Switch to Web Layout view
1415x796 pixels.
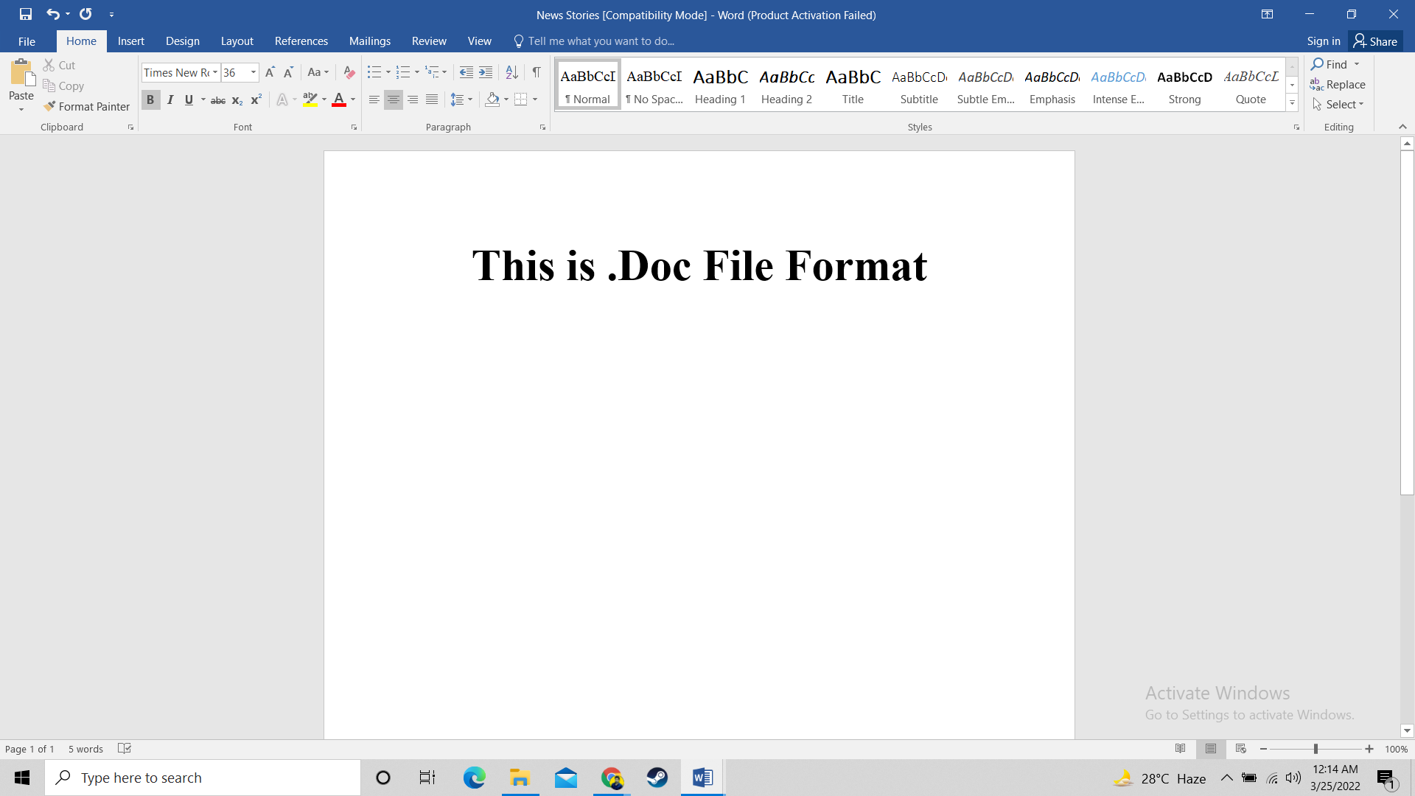[1241, 749]
